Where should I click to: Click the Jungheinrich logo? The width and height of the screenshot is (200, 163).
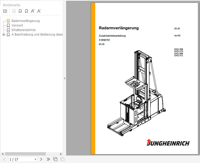[168, 143]
